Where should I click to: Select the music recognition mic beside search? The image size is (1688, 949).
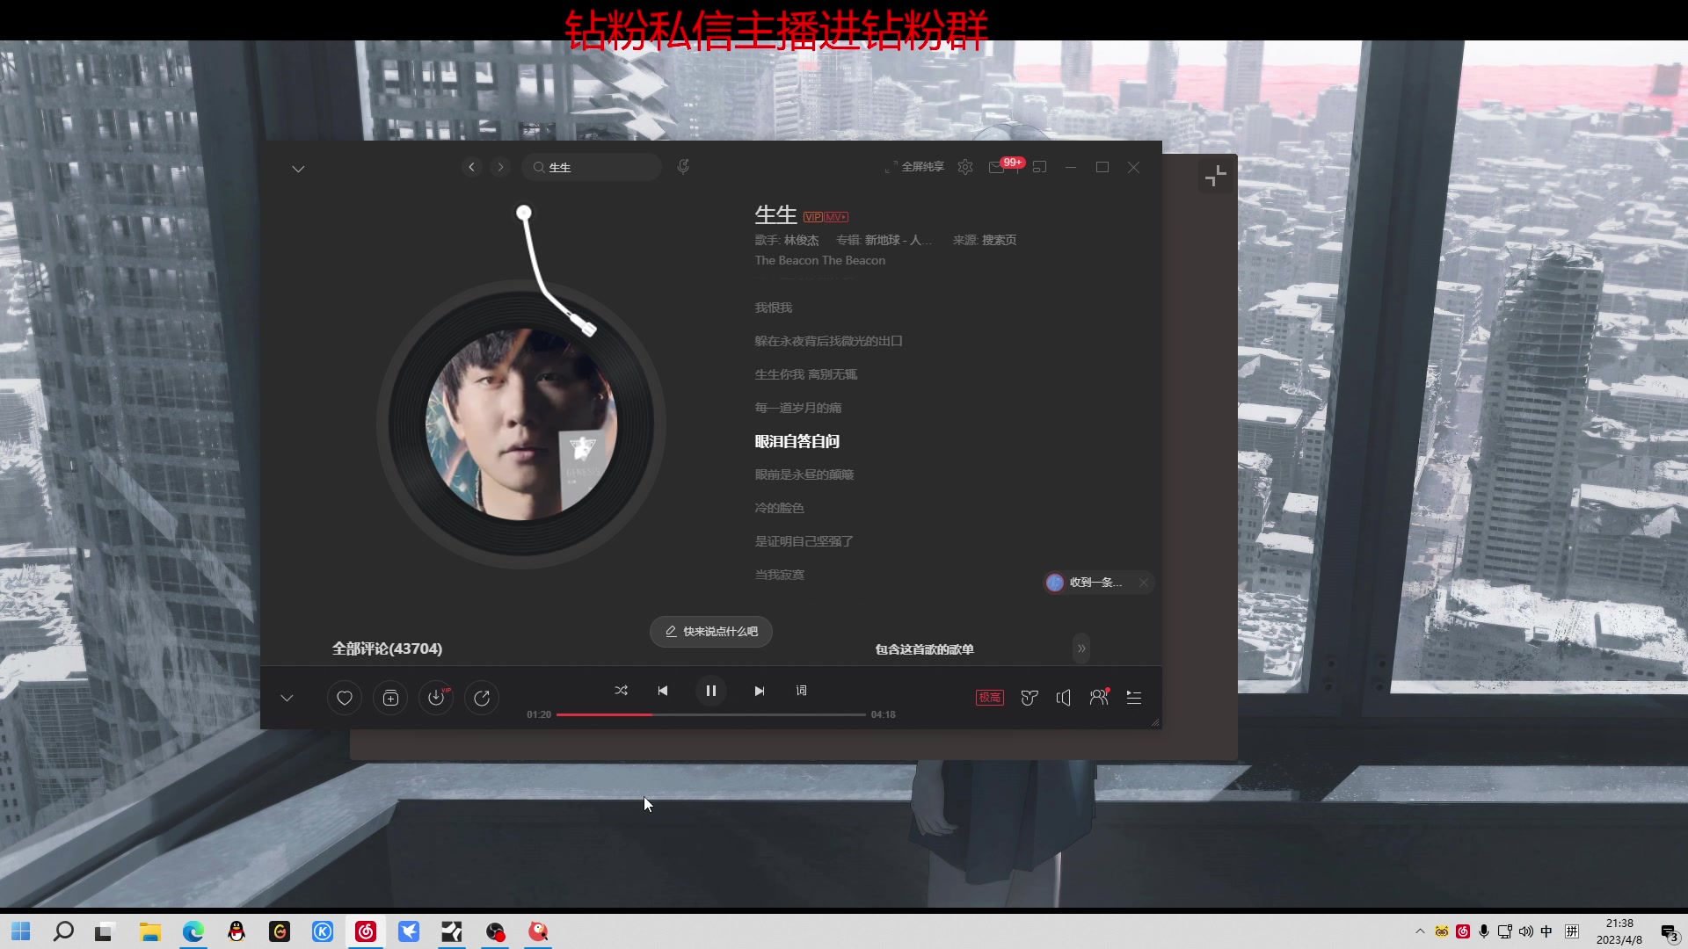pyautogui.click(x=684, y=167)
